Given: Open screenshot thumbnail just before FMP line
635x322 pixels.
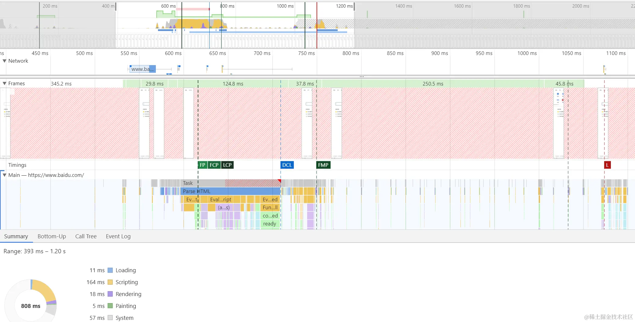Looking at the screenshot, I should coord(307,123).
